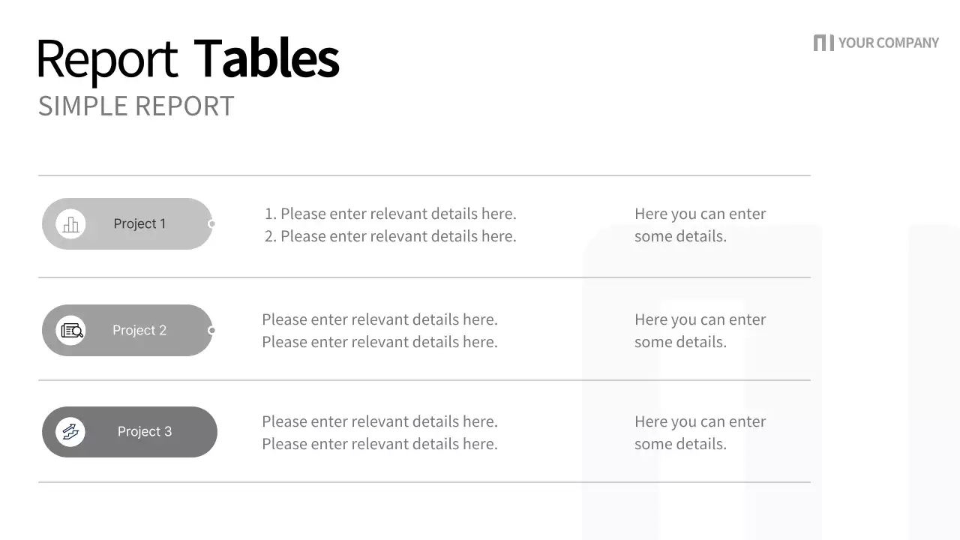Select the "Report Tables" title text
Screen dimensions: 960x540
[x=187, y=58]
